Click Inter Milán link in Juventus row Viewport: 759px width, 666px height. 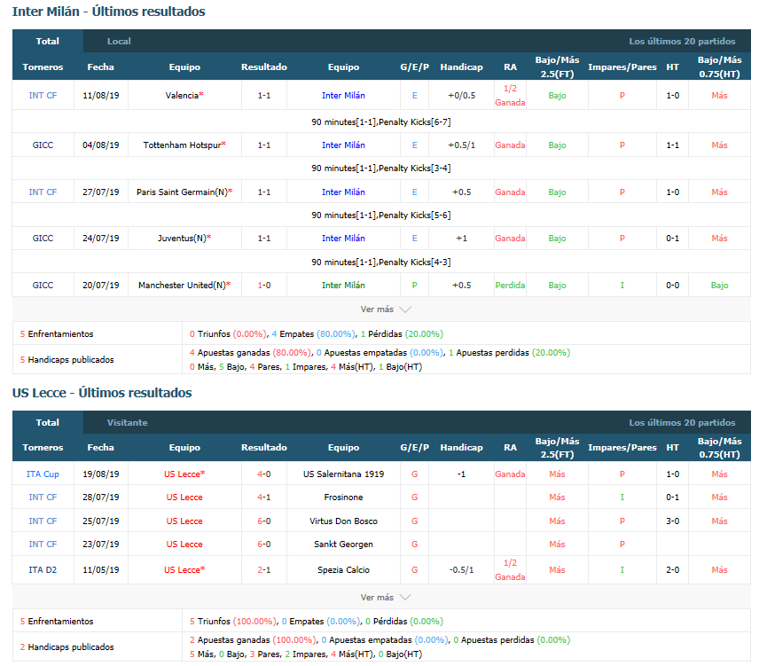pyautogui.click(x=343, y=239)
